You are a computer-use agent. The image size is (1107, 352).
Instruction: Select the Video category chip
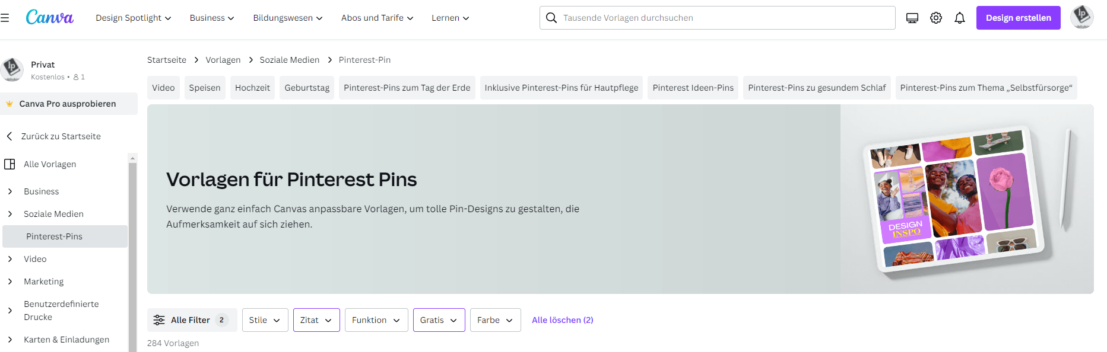pos(163,88)
